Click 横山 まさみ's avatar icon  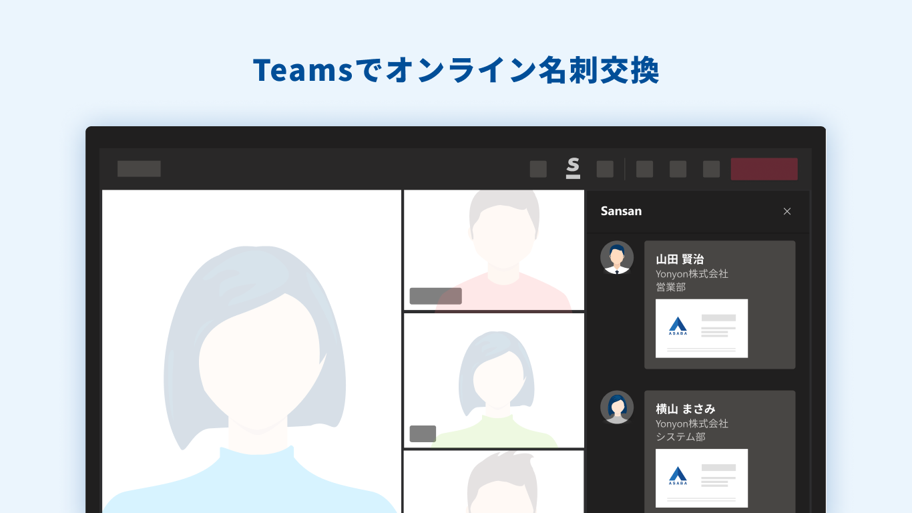coord(617,407)
